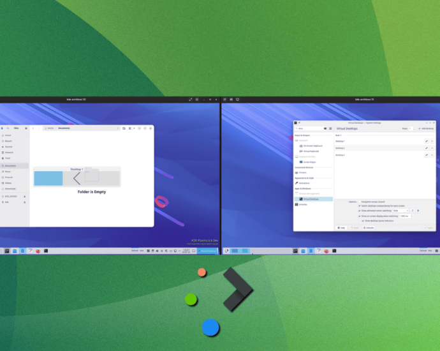Click Documents segment in Files path bar
Screen dimensions: 440x351
[x=64, y=128]
